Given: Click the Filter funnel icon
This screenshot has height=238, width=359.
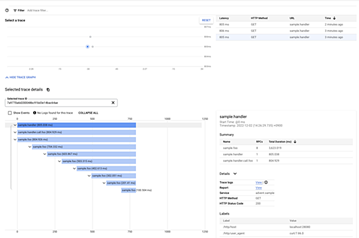Looking at the screenshot, I should point(15,10).
